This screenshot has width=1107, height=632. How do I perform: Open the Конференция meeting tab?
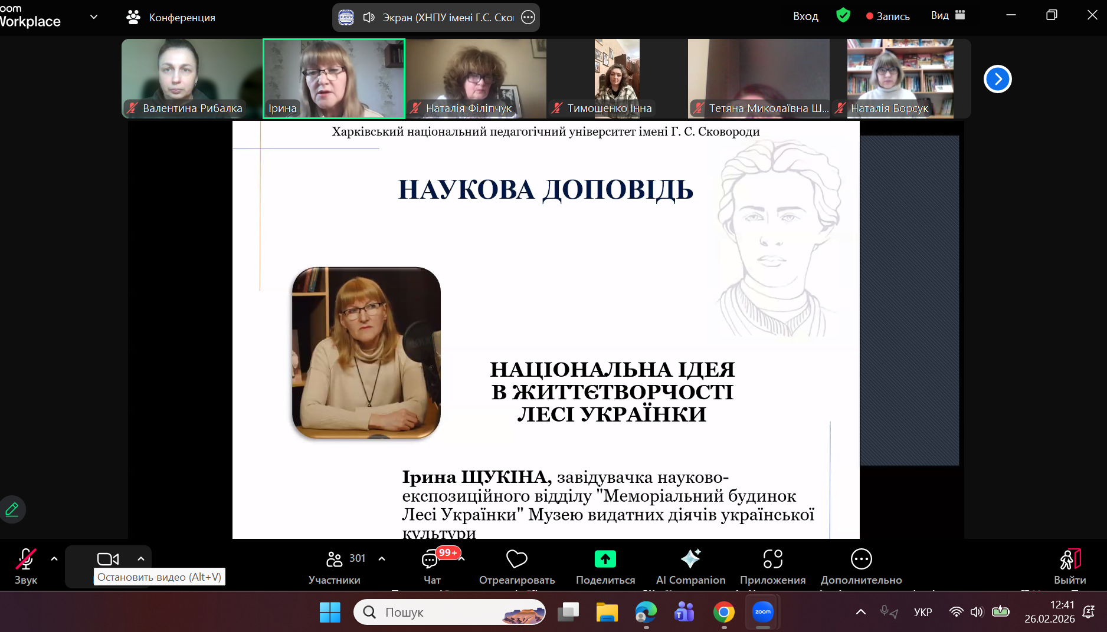tap(171, 18)
